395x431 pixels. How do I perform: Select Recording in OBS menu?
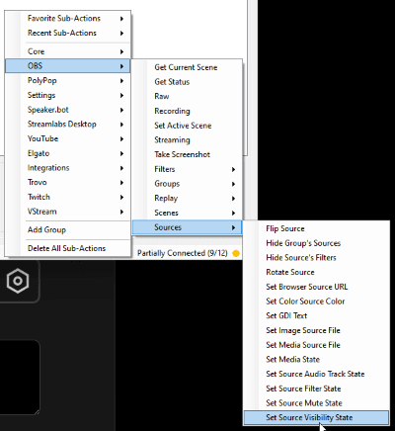click(187, 111)
